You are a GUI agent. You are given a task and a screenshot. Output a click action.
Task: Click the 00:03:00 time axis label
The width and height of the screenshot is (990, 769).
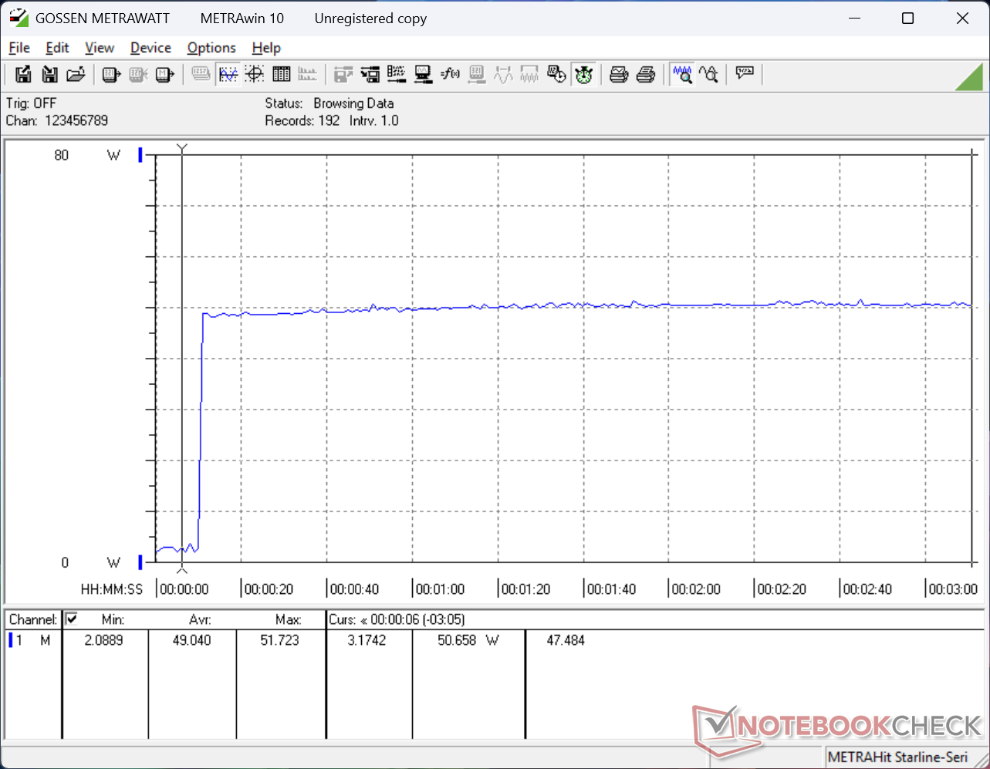[953, 589]
